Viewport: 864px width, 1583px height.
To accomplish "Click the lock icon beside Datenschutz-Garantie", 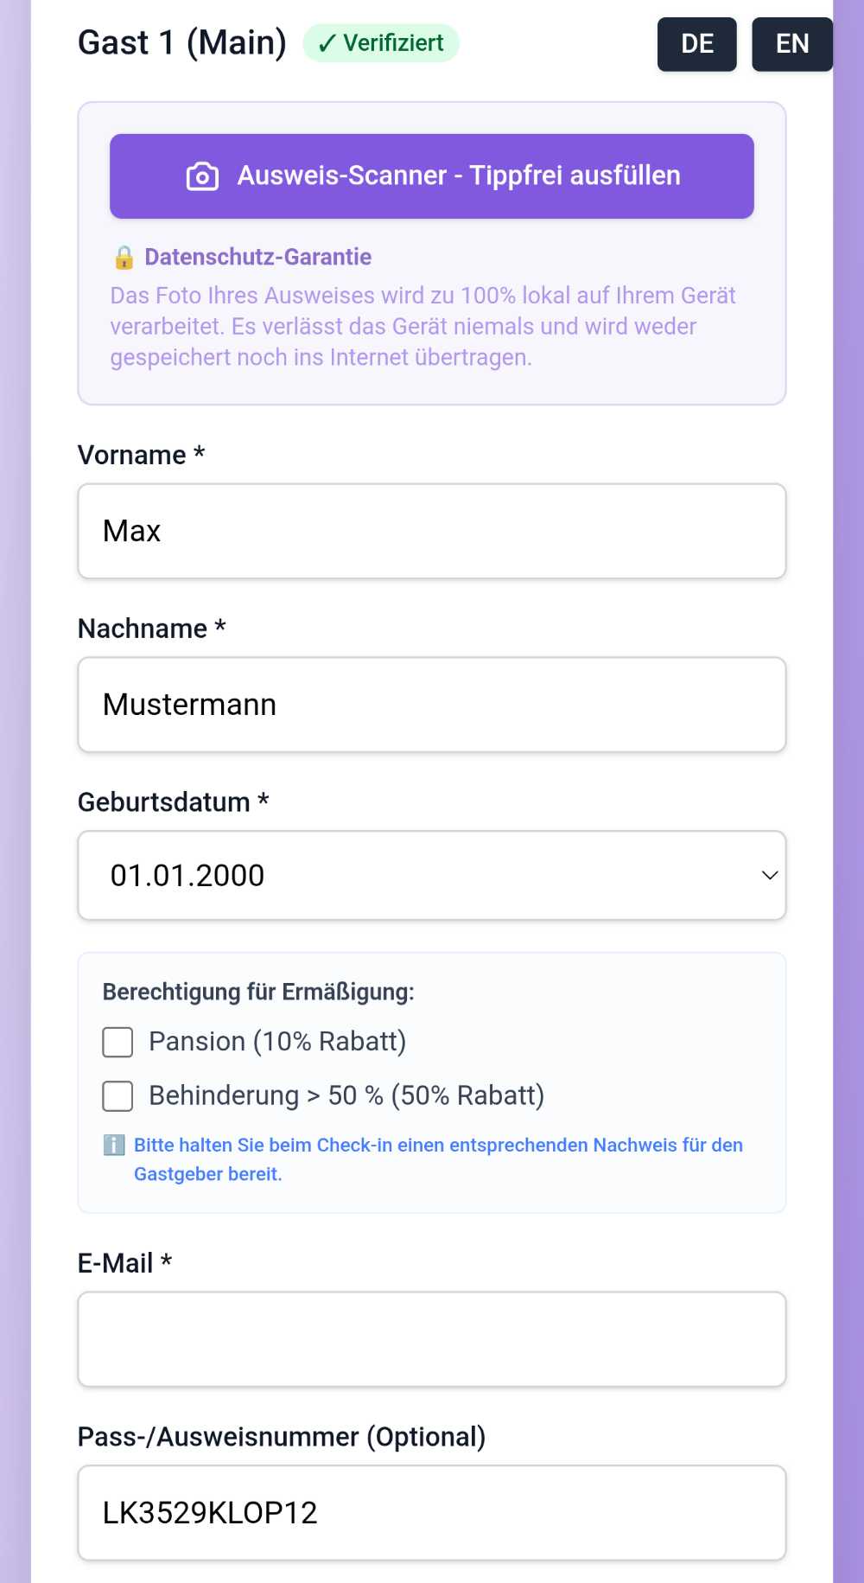I will pos(124,257).
